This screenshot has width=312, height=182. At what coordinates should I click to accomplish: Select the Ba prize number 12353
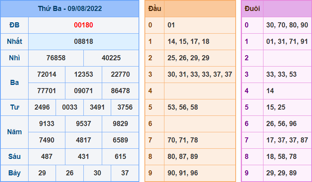click(83, 74)
